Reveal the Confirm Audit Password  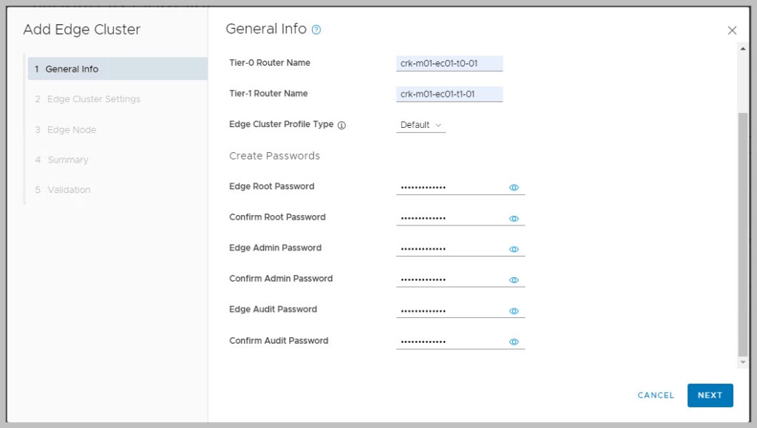tap(515, 342)
